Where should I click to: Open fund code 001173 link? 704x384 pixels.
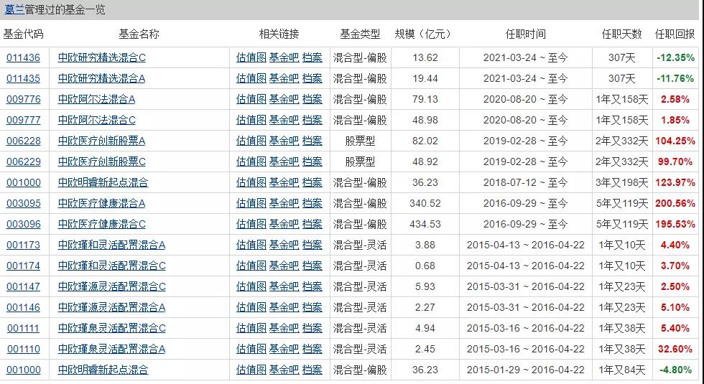point(23,245)
